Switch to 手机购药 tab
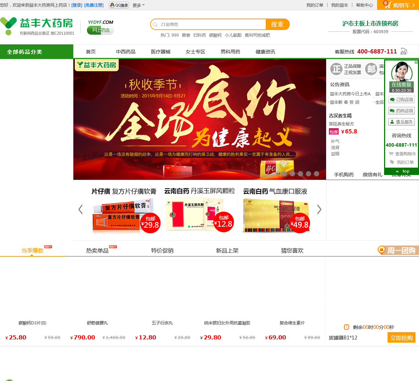This screenshot has width=419, height=381. click(344, 175)
